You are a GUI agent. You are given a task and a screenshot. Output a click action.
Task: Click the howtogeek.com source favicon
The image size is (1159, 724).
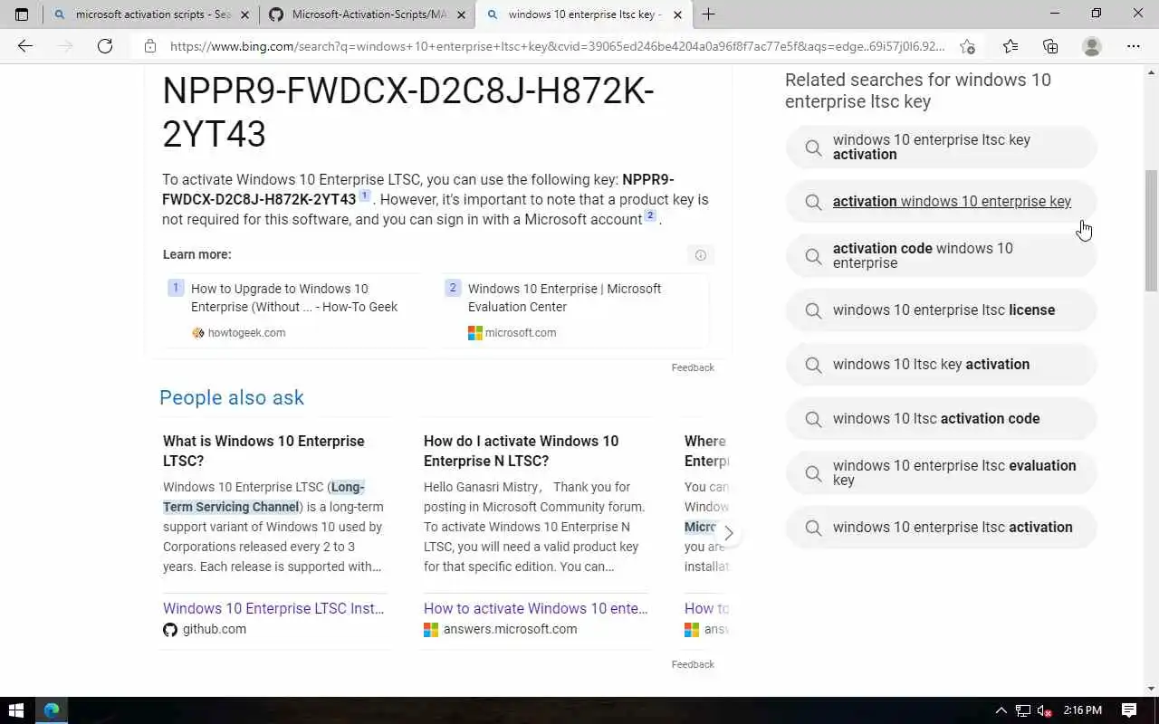[x=198, y=333]
